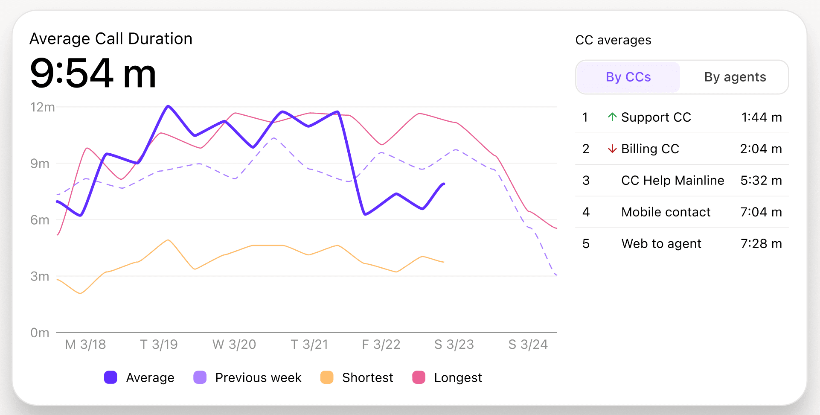Screen dimensions: 820x415
Task: Click the 9:54 m average duration value
Action: pyautogui.click(x=93, y=73)
